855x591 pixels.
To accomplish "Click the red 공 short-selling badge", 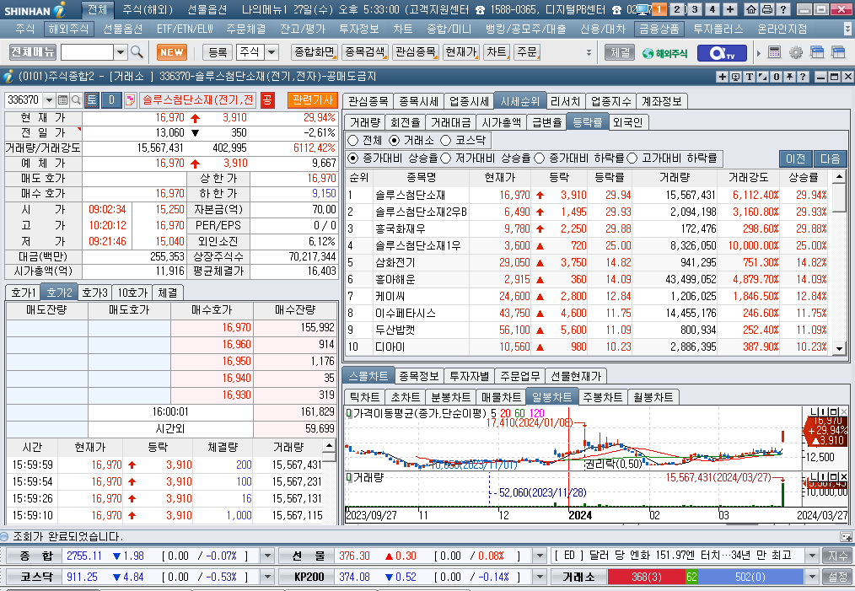I will tap(267, 99).
